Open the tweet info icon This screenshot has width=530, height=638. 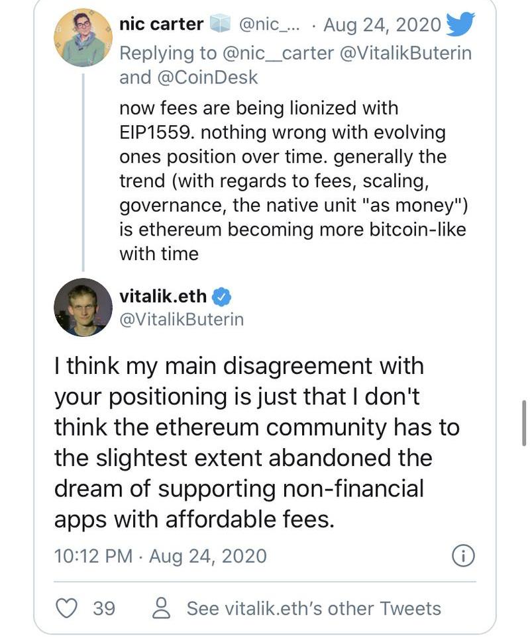click(463, 556)
